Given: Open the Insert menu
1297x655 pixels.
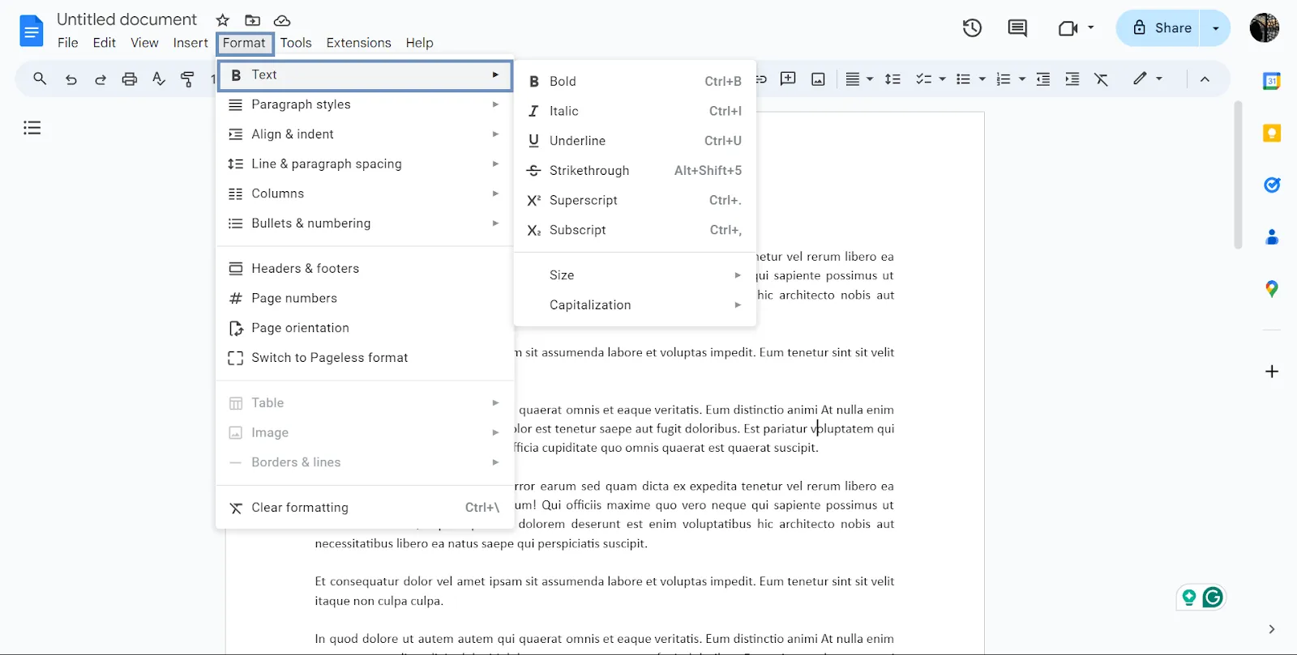Looking at the screenshot, I should click(190, 43).
